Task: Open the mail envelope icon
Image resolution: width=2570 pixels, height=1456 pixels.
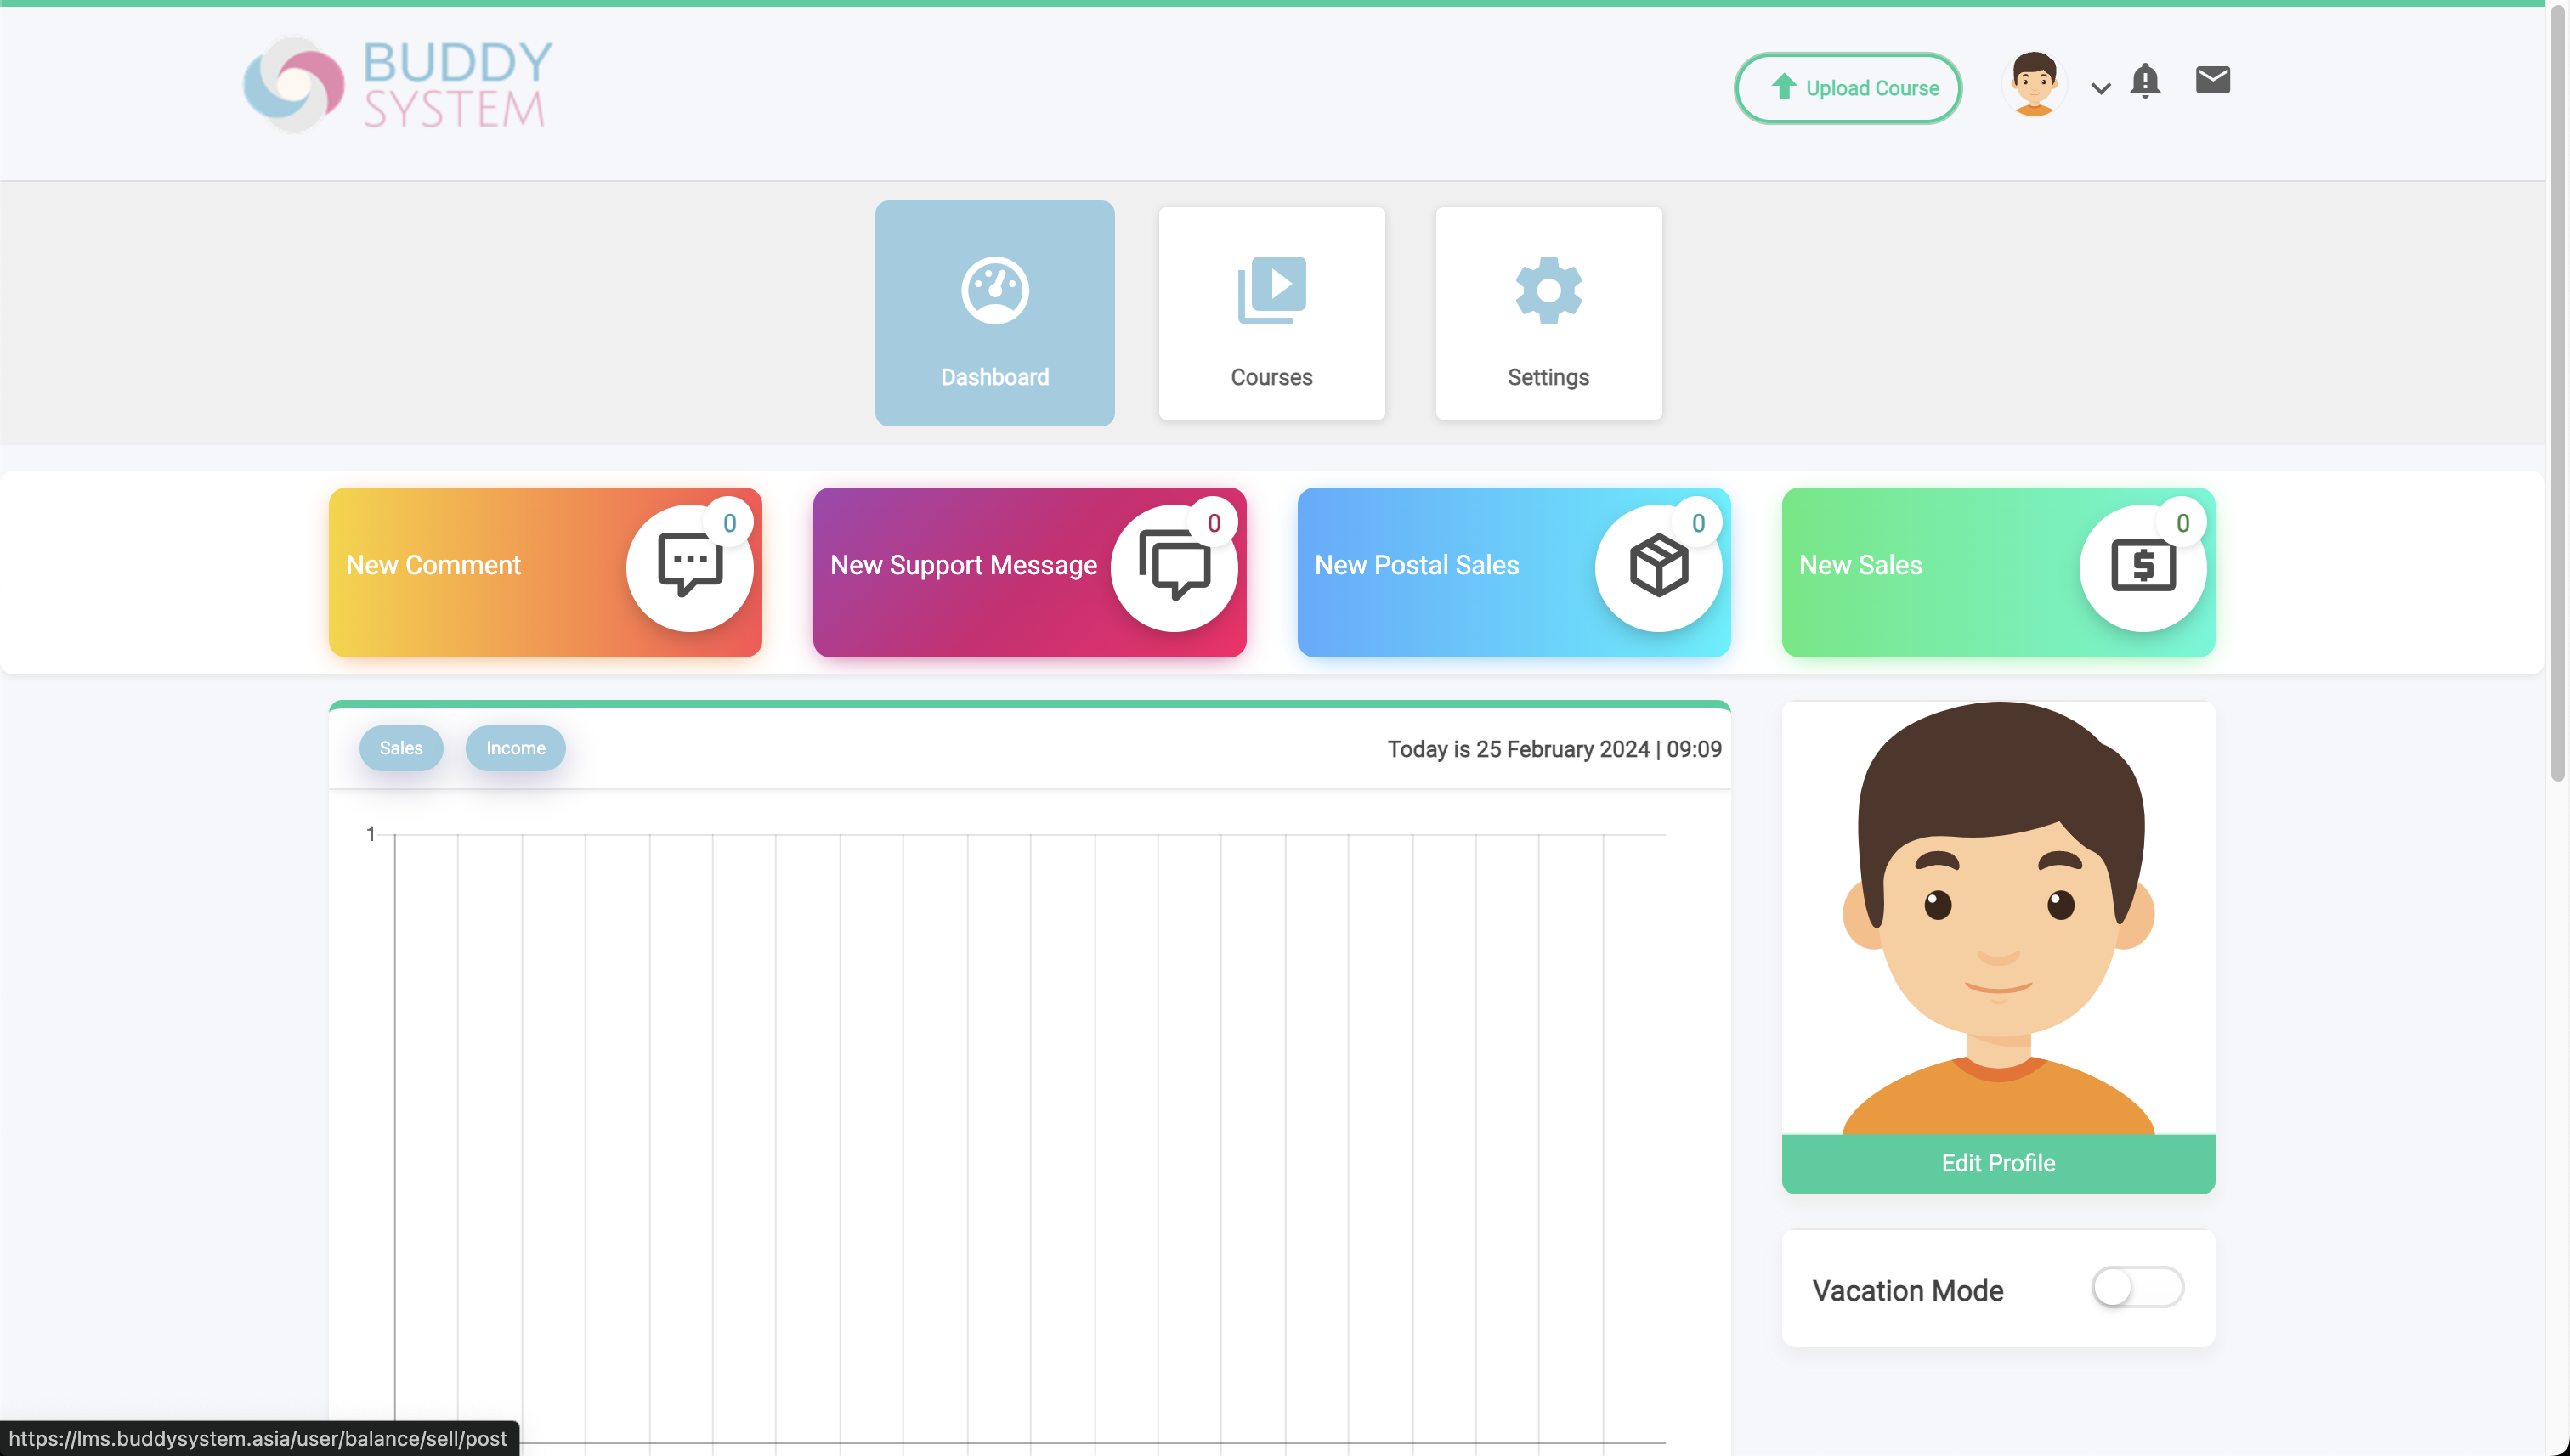Action: [x=2212, y=80]
